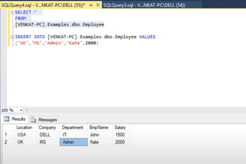Click the INSERT keyword in editor
The width and height of the screenshot is (246, 164).
23,37
